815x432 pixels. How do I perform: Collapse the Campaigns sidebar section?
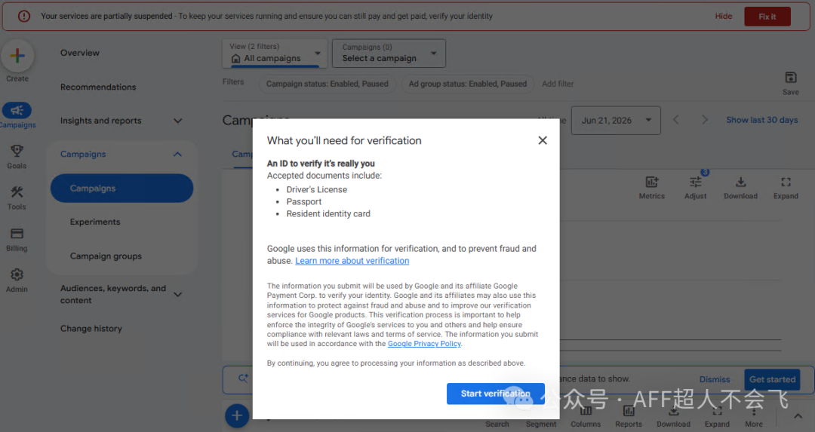tap(178, 155)
